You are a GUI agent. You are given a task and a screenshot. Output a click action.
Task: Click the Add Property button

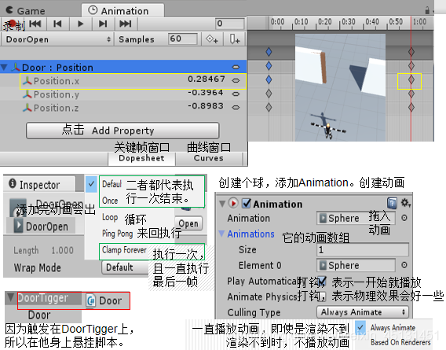click(x=122, y=131)
